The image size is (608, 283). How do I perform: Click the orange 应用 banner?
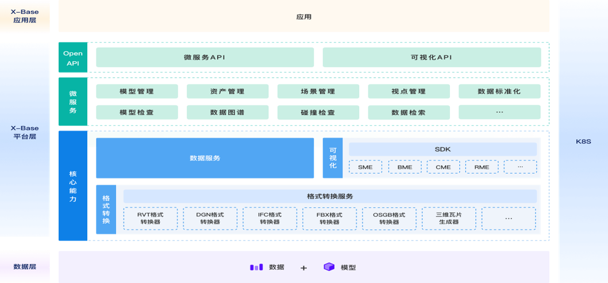303,17
